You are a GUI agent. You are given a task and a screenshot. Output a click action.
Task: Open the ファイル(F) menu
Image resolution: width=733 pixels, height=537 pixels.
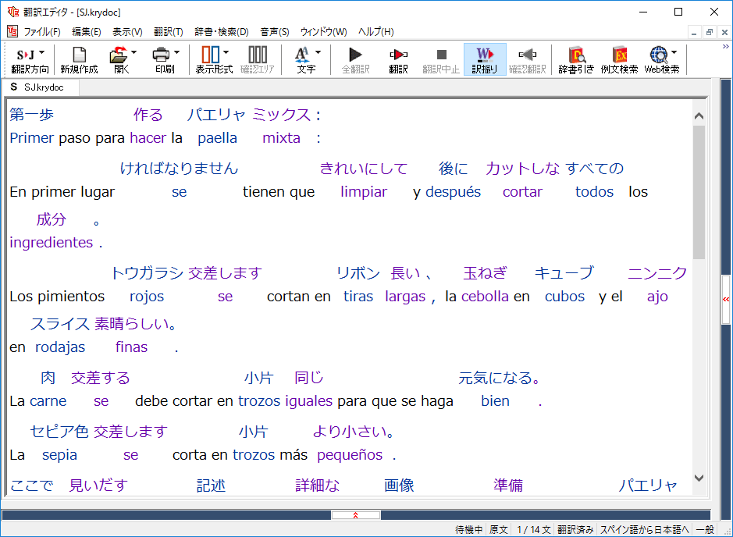click(x=42, y=32)
